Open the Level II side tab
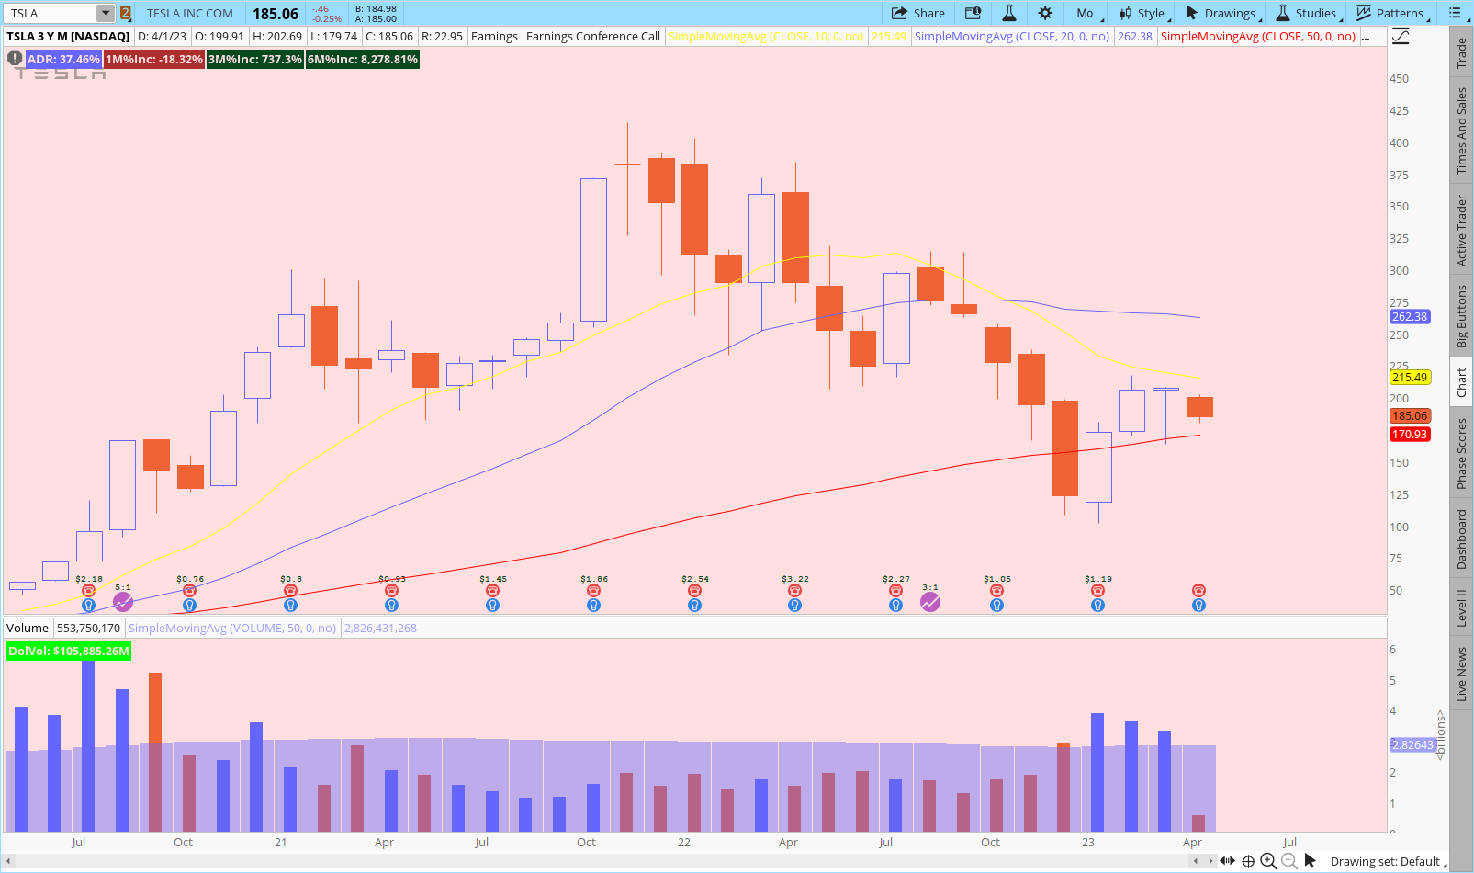This screenshot has height=873, width=1474. 1461,607
